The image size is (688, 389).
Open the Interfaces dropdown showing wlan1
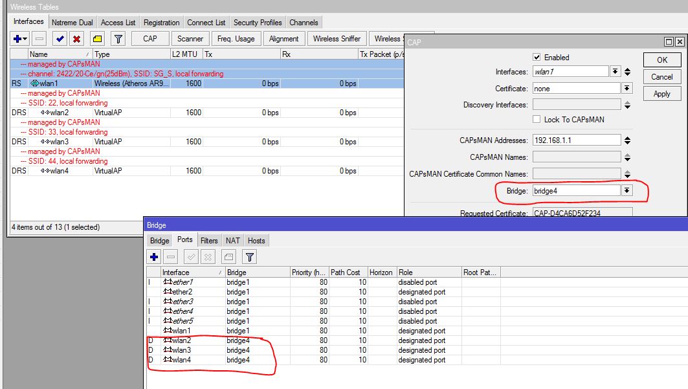tap(616, 72)
